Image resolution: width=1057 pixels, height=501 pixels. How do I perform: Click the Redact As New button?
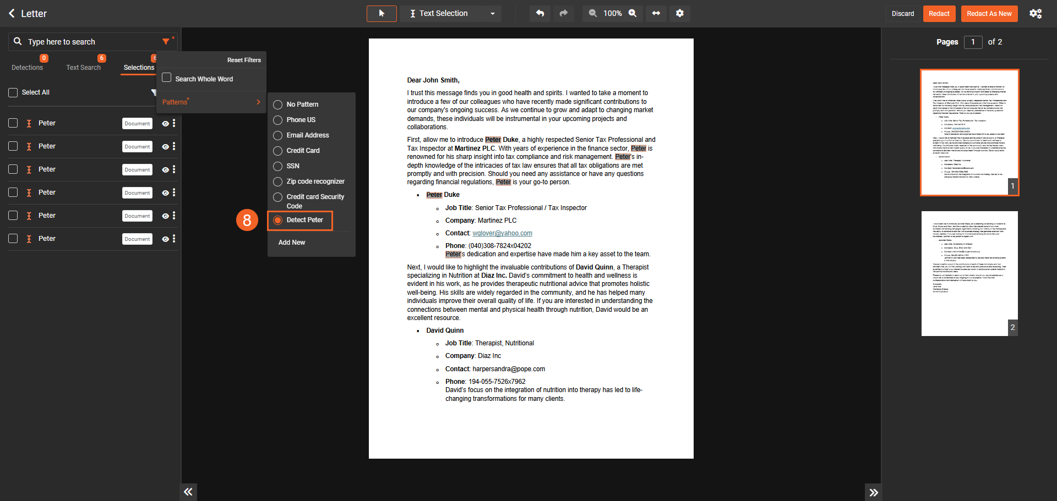[989, 14]
